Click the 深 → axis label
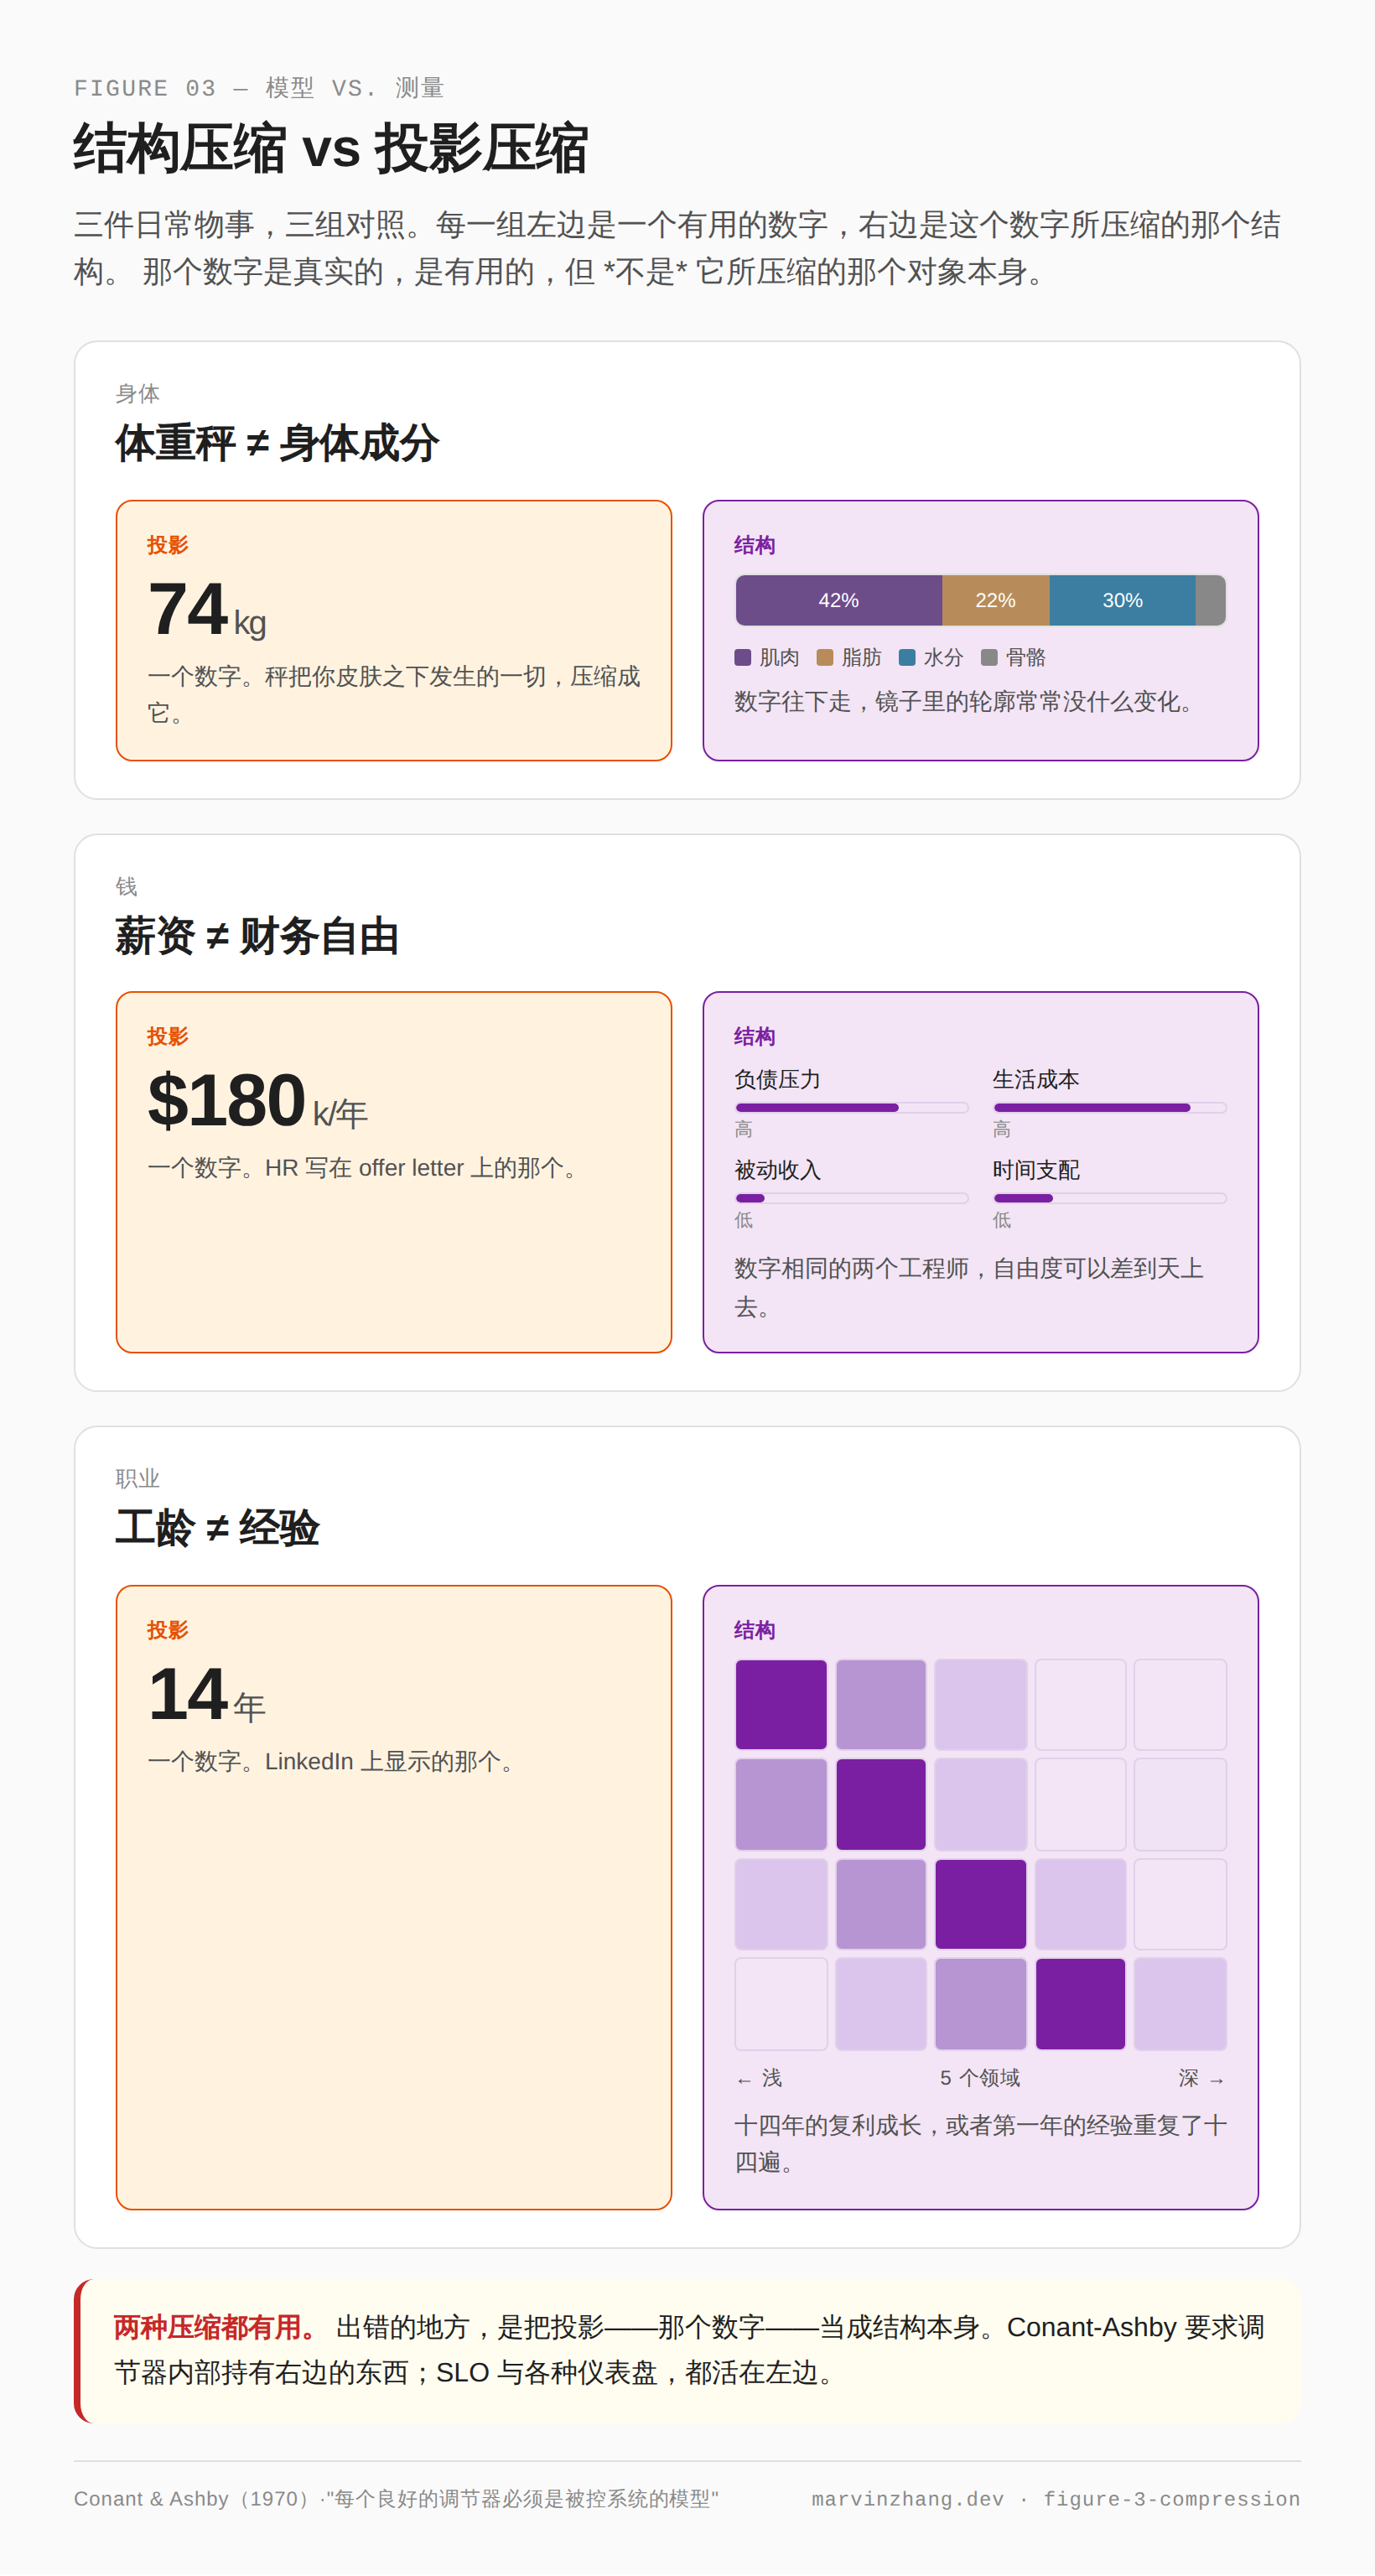This screenshot has width=1375, height=2576. pyautogui.click(x=1202, y=2078)
